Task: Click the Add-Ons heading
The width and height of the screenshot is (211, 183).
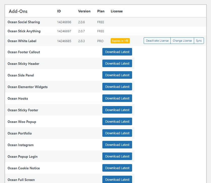Action: pyautogui.click(x=18, y=11)
